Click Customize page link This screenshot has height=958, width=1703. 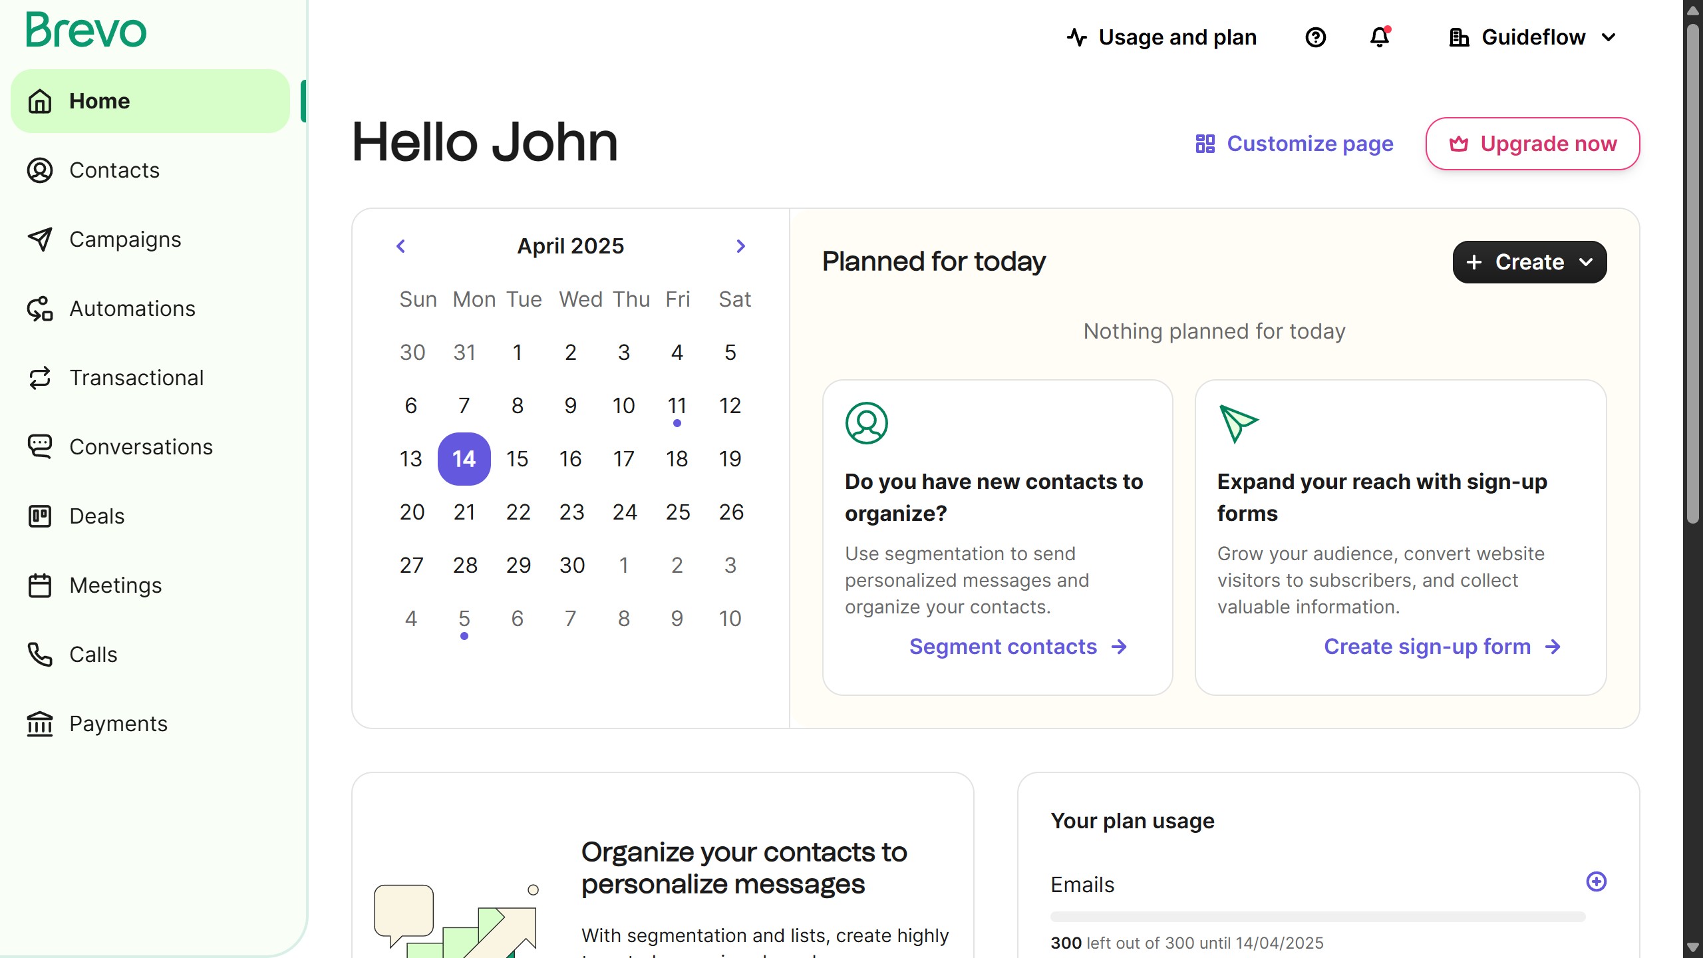click(x=1294, y=144)
